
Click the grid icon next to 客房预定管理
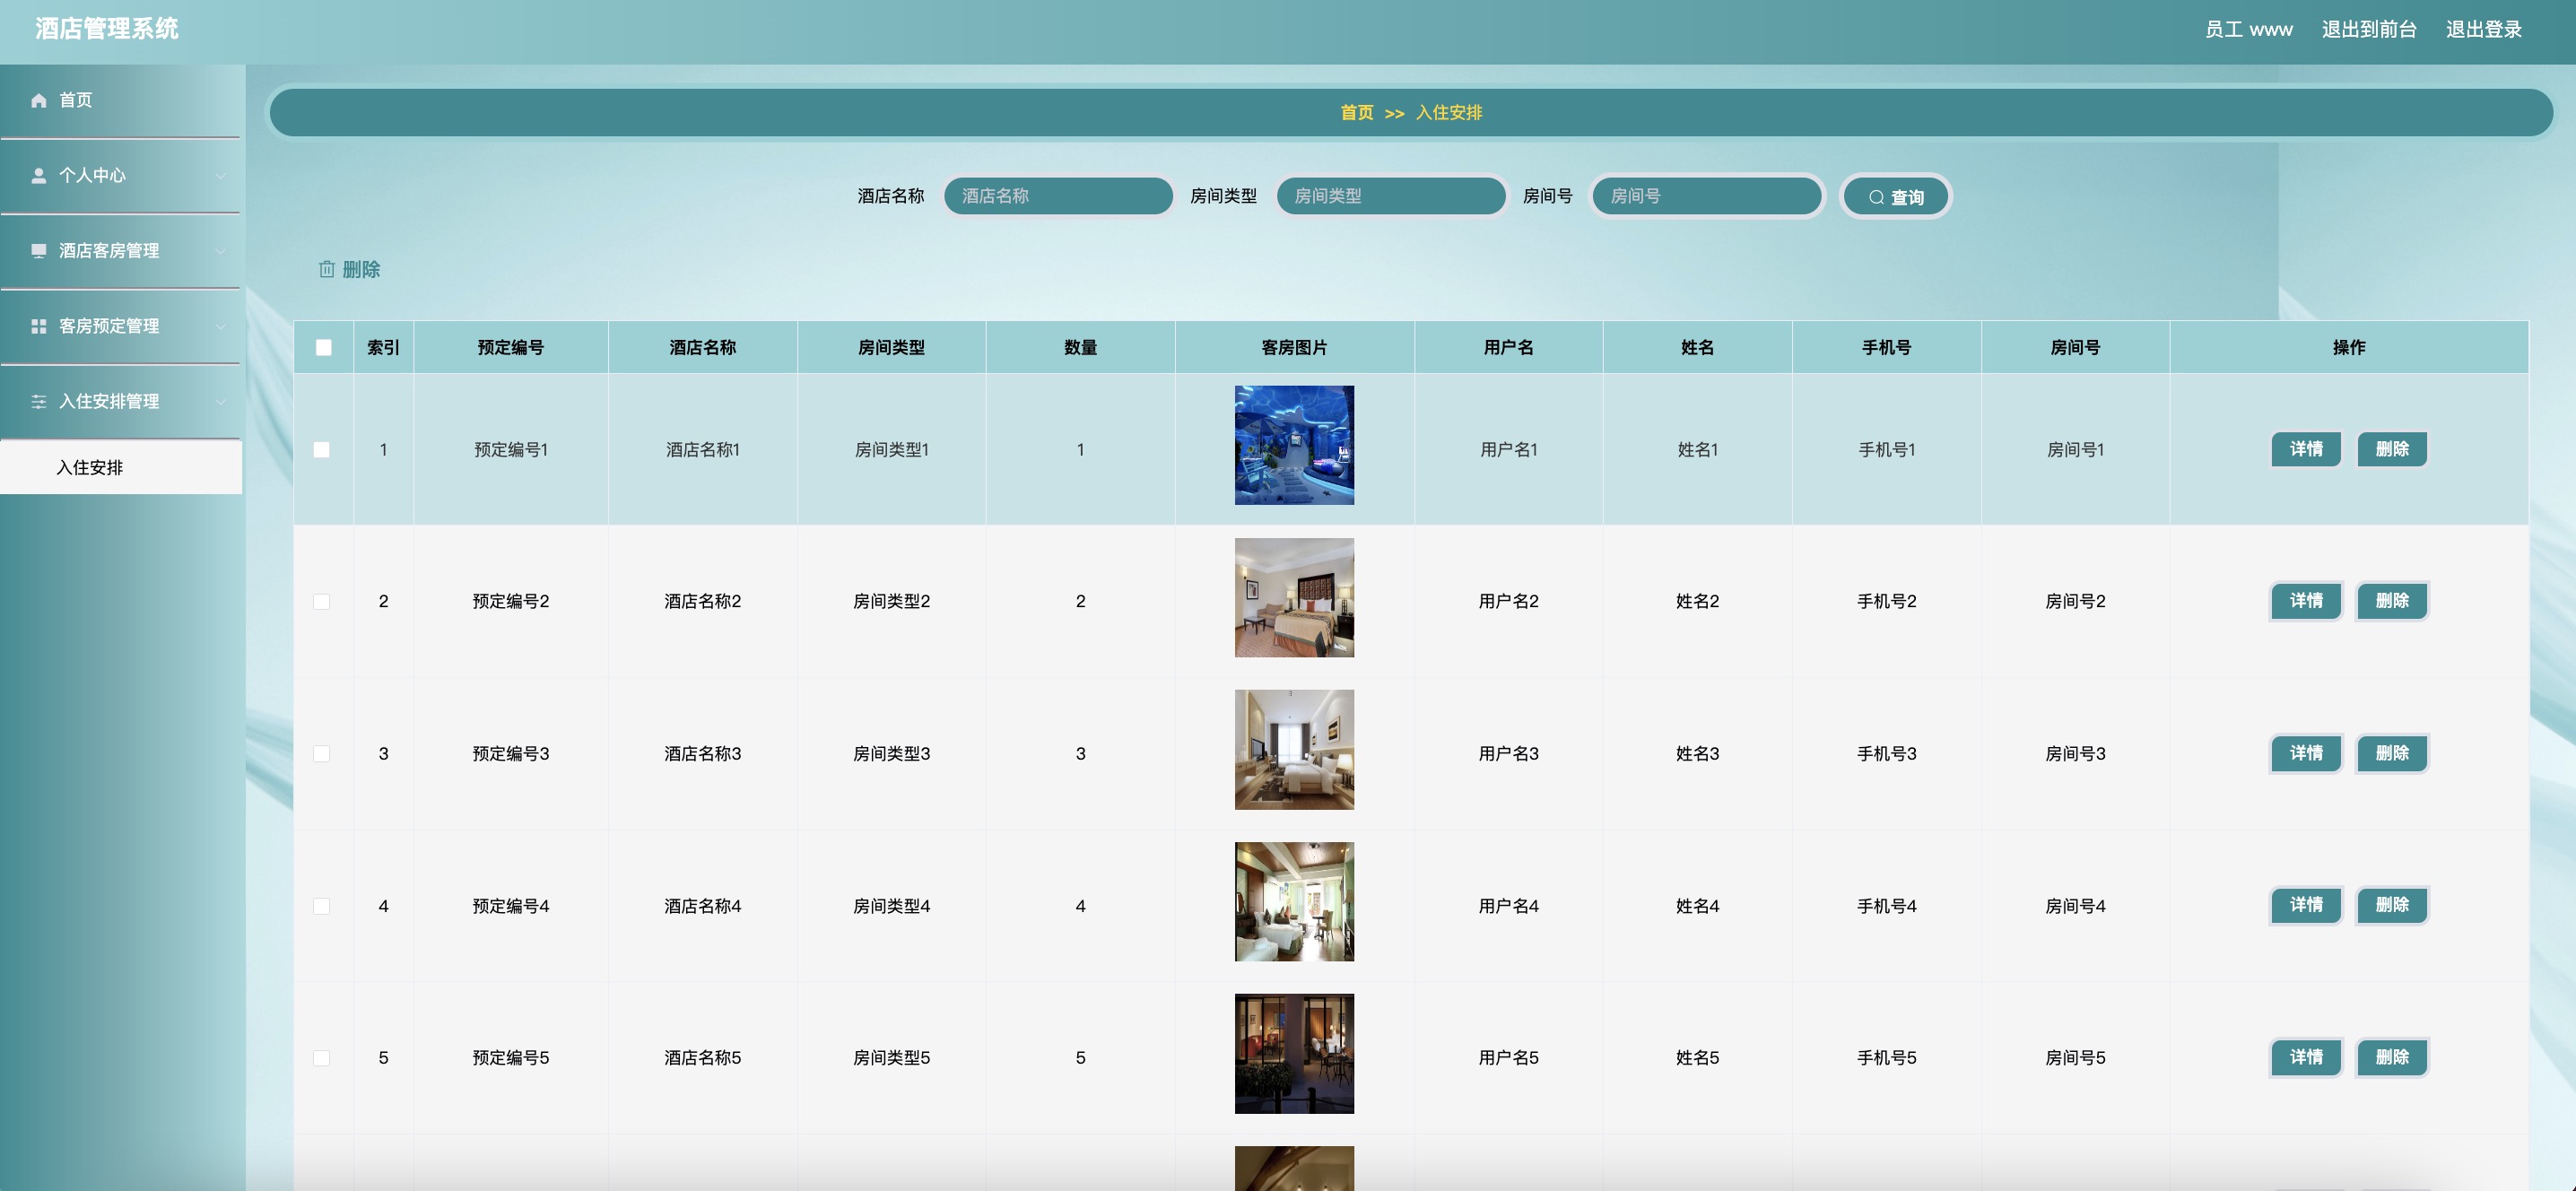tap(39, 326)
